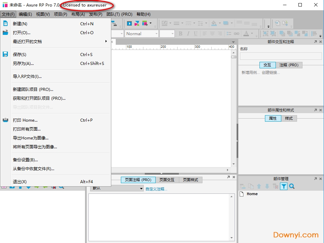Open the line width dropdown arrow
Screen dimensions: 324x243
pyautogui.click(x=182, y=23)
